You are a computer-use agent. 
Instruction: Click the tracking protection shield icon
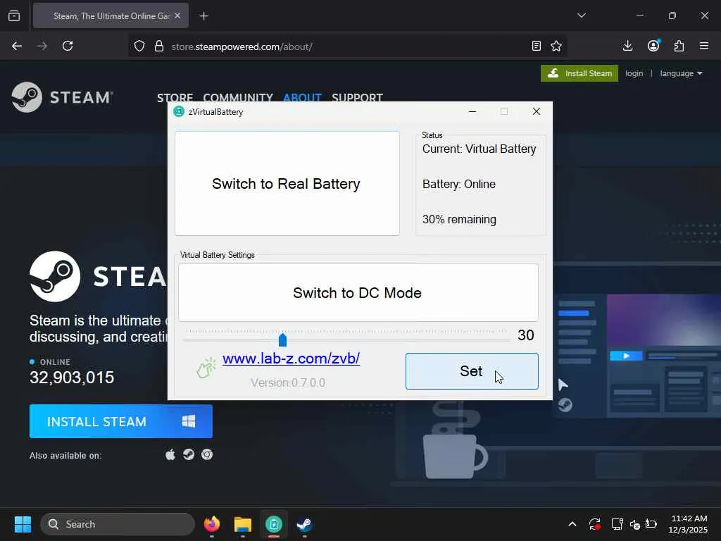(139, 46)
